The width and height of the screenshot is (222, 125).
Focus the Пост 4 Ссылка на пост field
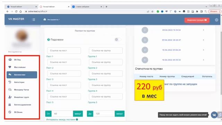(x=64, y=85)
